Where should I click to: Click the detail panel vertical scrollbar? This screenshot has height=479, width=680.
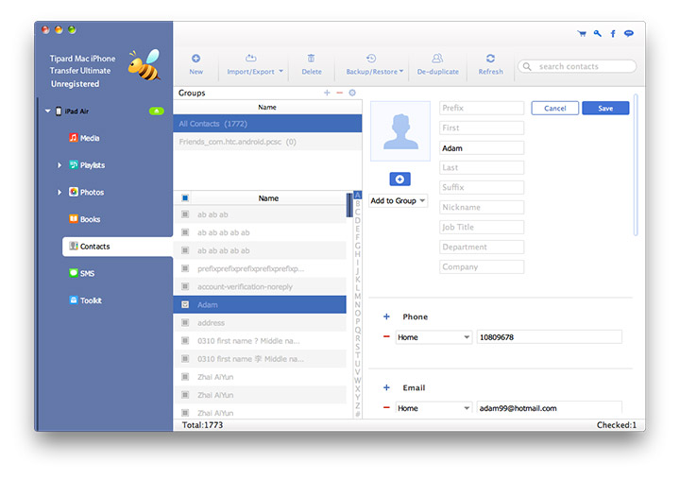636,165
